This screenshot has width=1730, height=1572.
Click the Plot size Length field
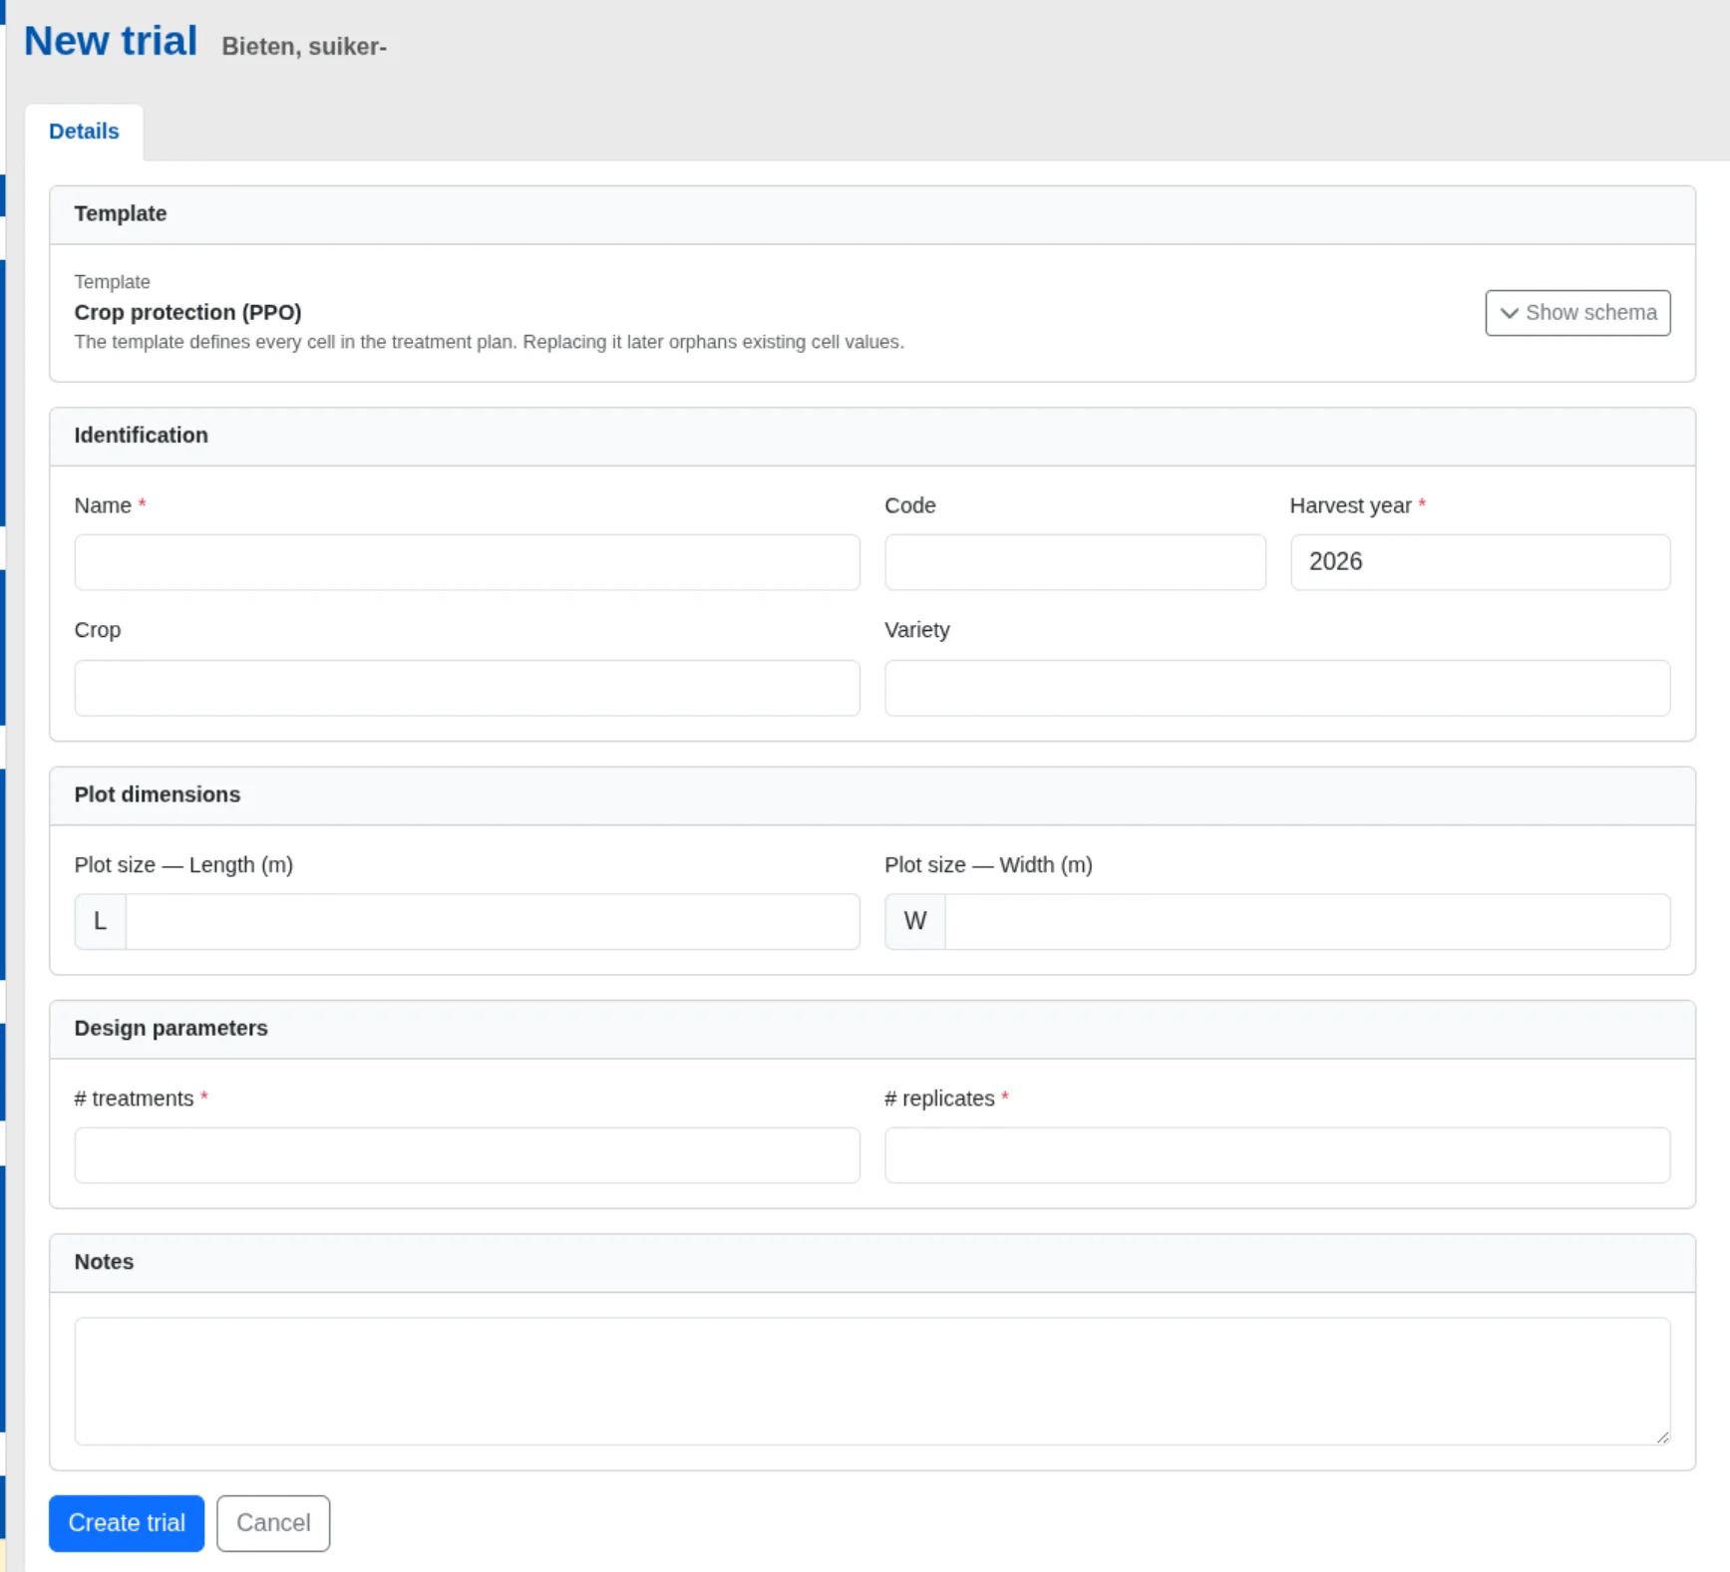pos(493,920)
